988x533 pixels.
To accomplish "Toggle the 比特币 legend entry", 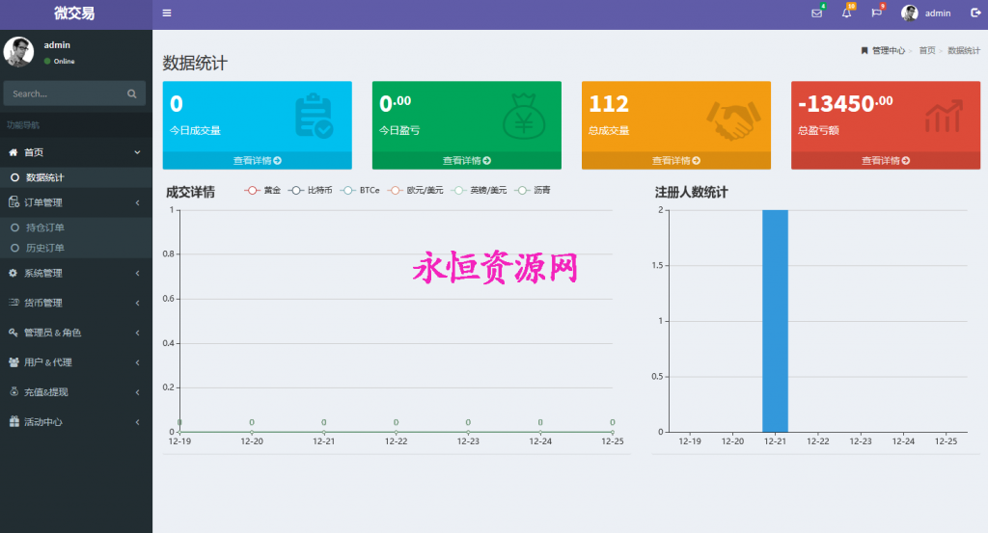I will coord(311,191).
